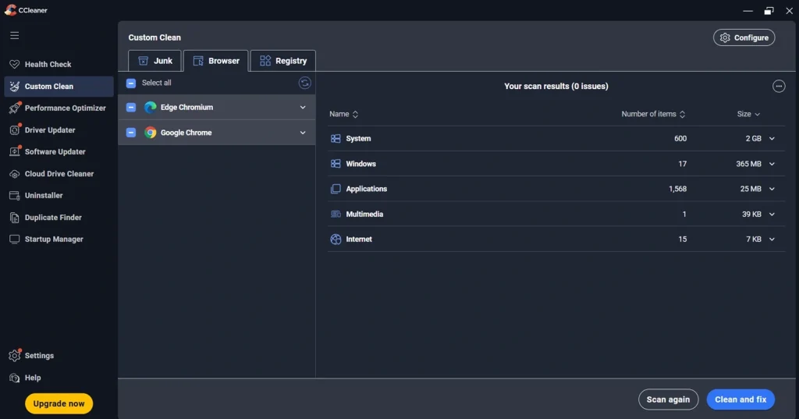Click the Custom Clean broom icon

click(14, 87)
